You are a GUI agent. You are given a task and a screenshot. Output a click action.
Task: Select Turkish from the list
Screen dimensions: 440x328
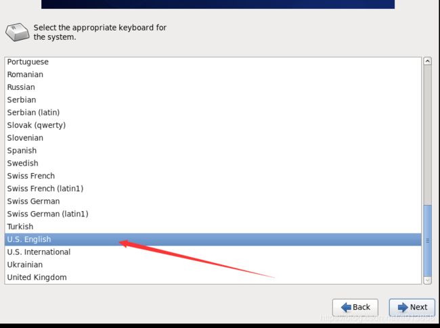[x=213, y=227]
